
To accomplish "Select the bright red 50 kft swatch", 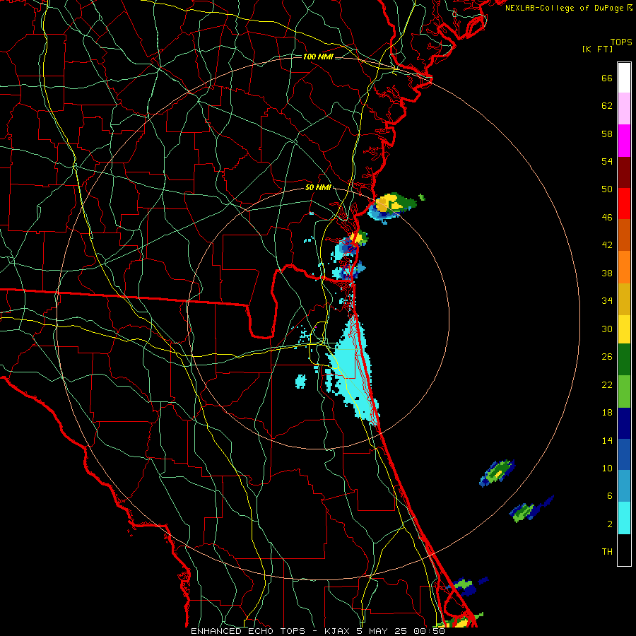I will [x=624, y=204].
